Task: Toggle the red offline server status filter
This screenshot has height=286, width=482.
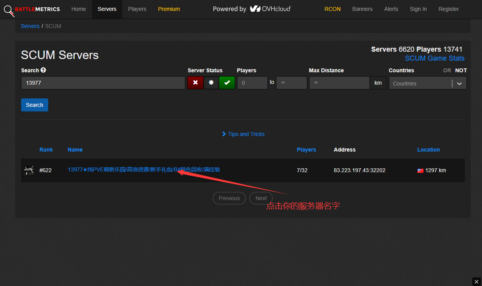Action: click(195, 83)
